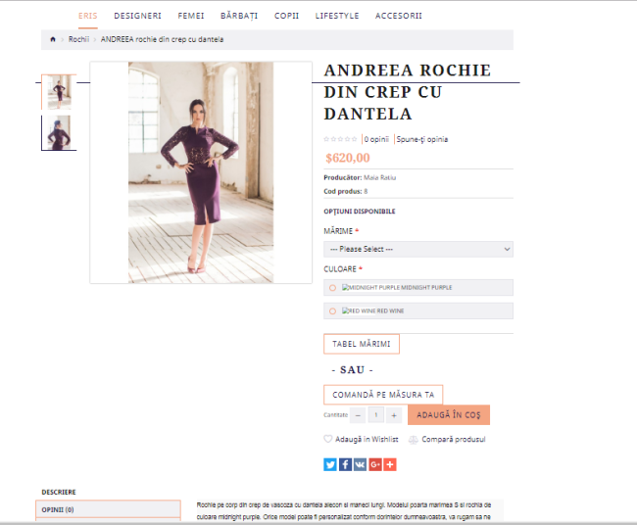Open the Tabel mărimi size chart
Screen dimensions: 637x525
(x=362, y=344)
